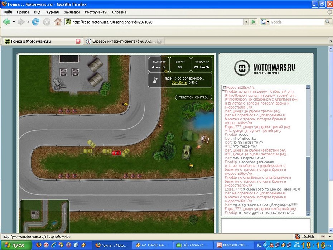333x250 pixels.
Task: Toggle the TRACTION CONTROL button
Action: (193, 97)
